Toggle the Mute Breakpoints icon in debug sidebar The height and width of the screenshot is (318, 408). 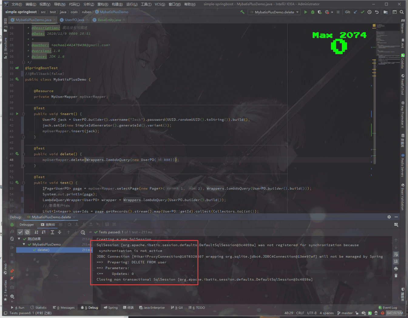coord(12,278)
